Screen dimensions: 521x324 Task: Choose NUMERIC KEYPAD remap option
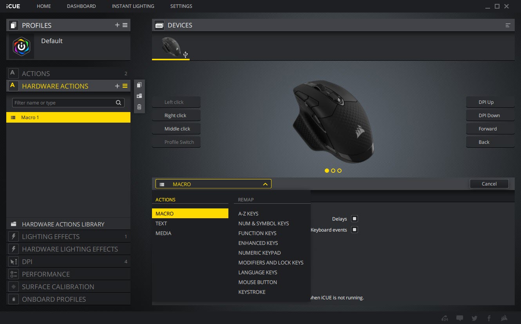(260, 253)
